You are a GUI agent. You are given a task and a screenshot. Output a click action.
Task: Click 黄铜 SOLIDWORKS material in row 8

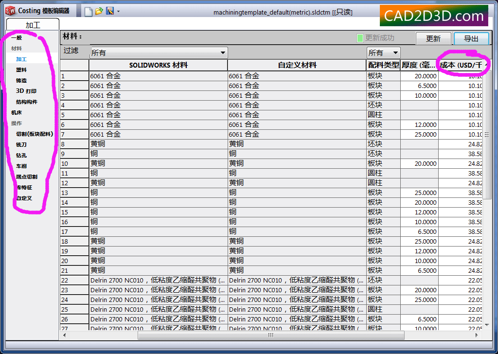point(158,144)
